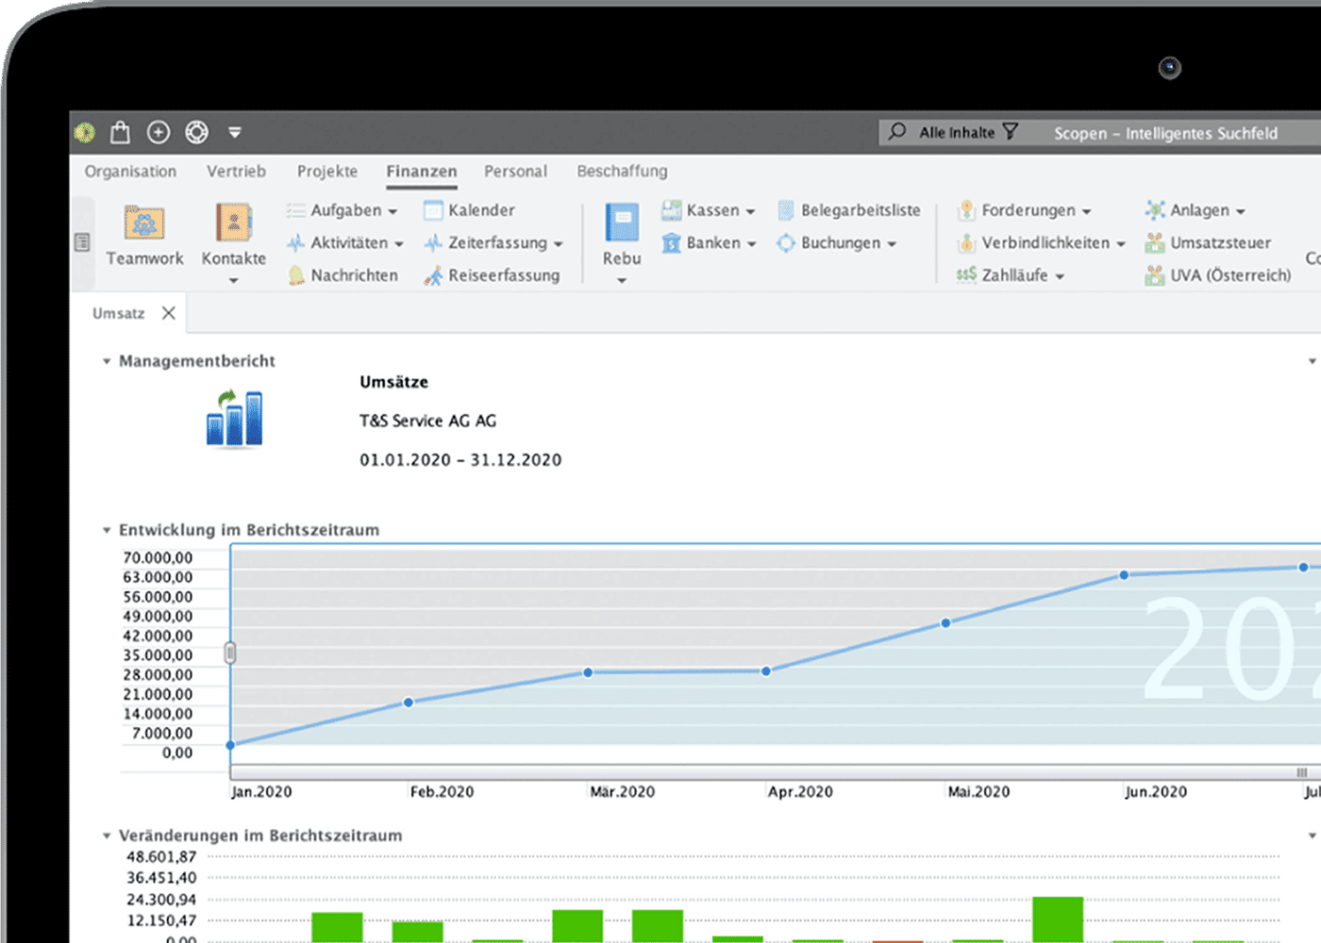
Task: Select the Mai.2020 data point on line
Action: pyautogui.click(x=945, y=623)
